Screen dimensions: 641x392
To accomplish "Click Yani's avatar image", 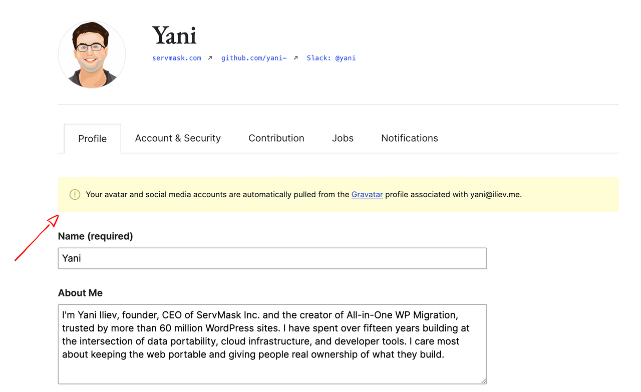I will [92, 55].
